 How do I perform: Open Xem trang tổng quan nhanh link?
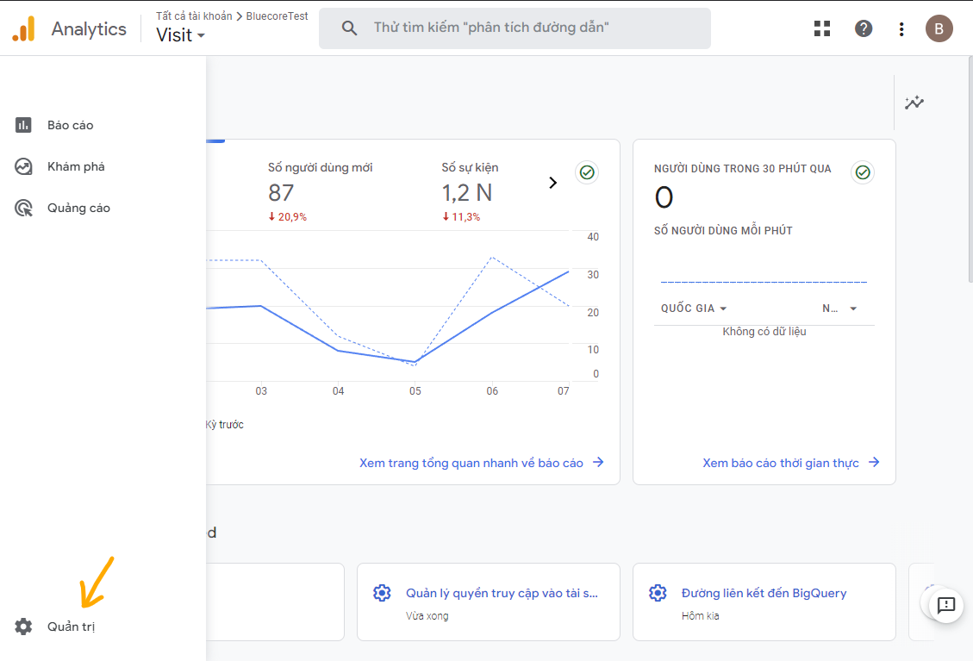tap(481, 463)
